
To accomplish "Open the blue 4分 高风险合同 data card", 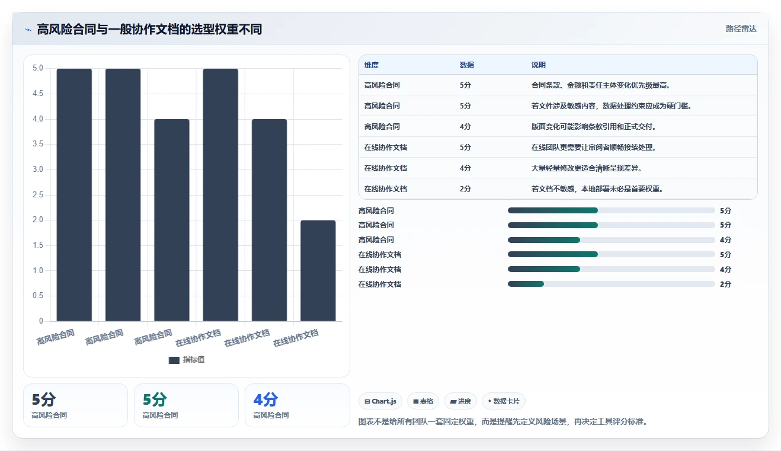I will coord(297,405).
